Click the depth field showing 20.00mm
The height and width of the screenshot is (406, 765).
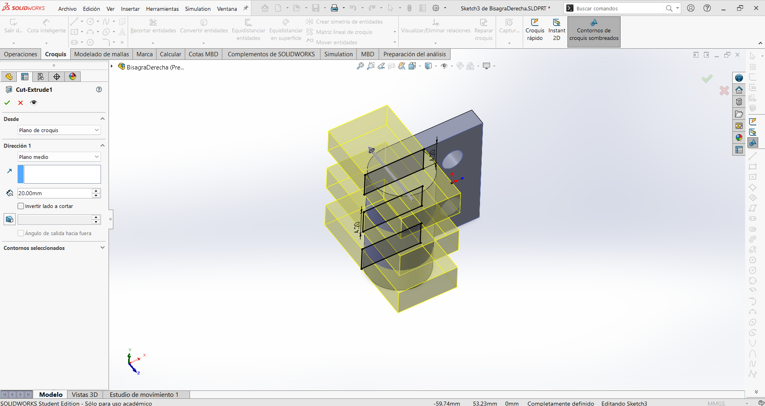55,193
